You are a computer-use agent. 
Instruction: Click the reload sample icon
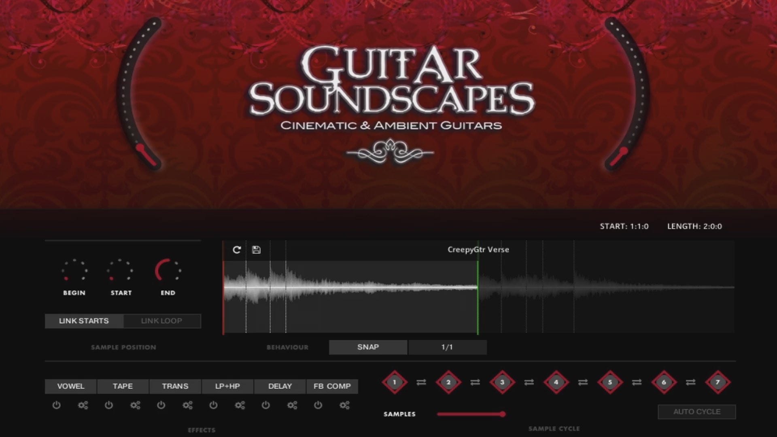pyautogui.click(x=237, y=250)
